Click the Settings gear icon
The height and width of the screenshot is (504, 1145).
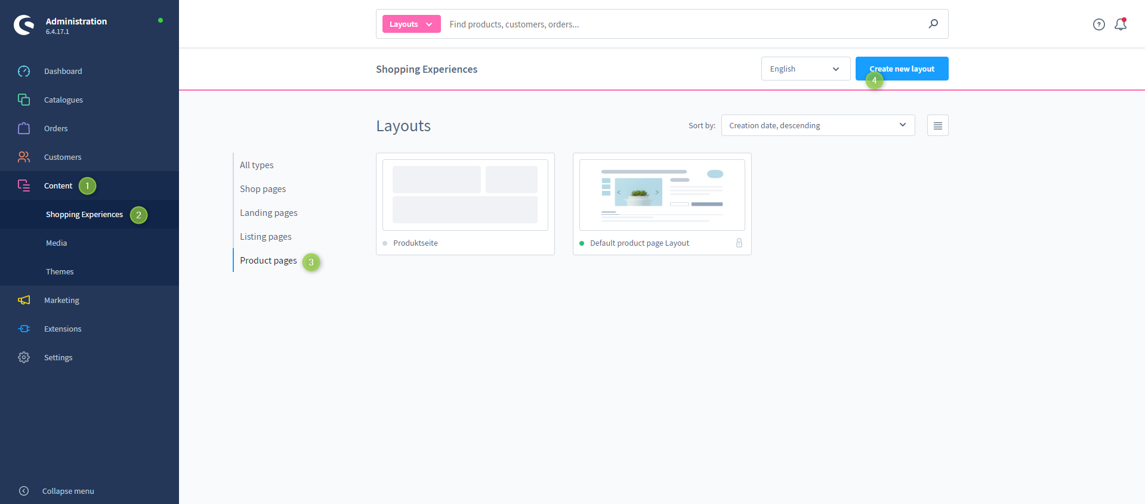24,357
